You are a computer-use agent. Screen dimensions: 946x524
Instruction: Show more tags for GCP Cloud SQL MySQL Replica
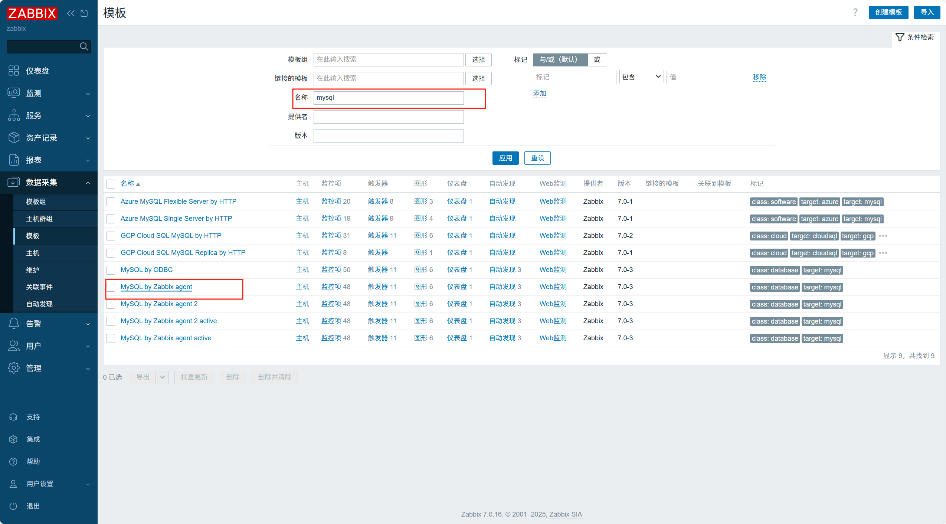[883, 253]
